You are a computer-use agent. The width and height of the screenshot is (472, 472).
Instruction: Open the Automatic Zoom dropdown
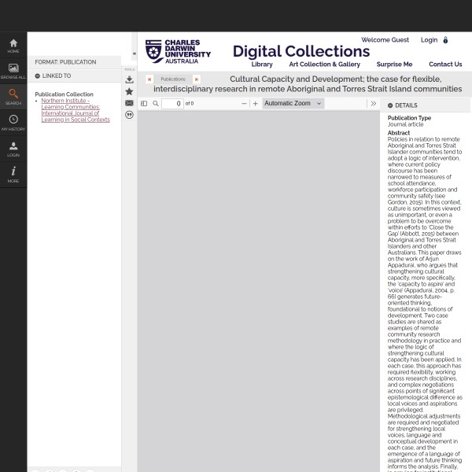tap(293, 103)
